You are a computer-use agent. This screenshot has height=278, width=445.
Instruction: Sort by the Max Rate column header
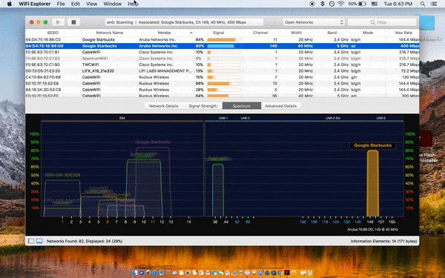tap(403, 33)
